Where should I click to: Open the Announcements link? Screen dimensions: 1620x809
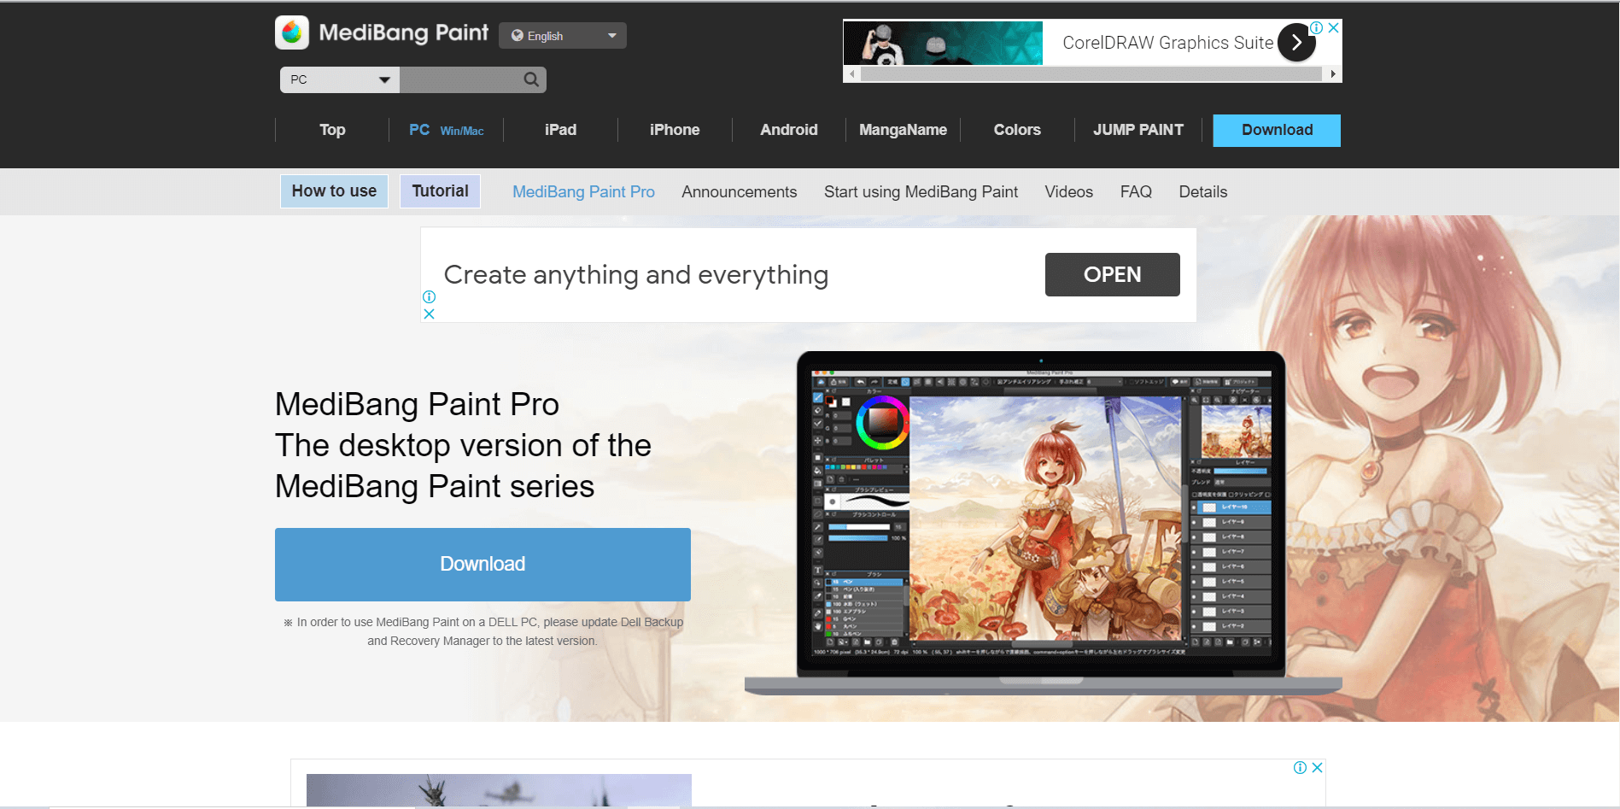[739, 192]
